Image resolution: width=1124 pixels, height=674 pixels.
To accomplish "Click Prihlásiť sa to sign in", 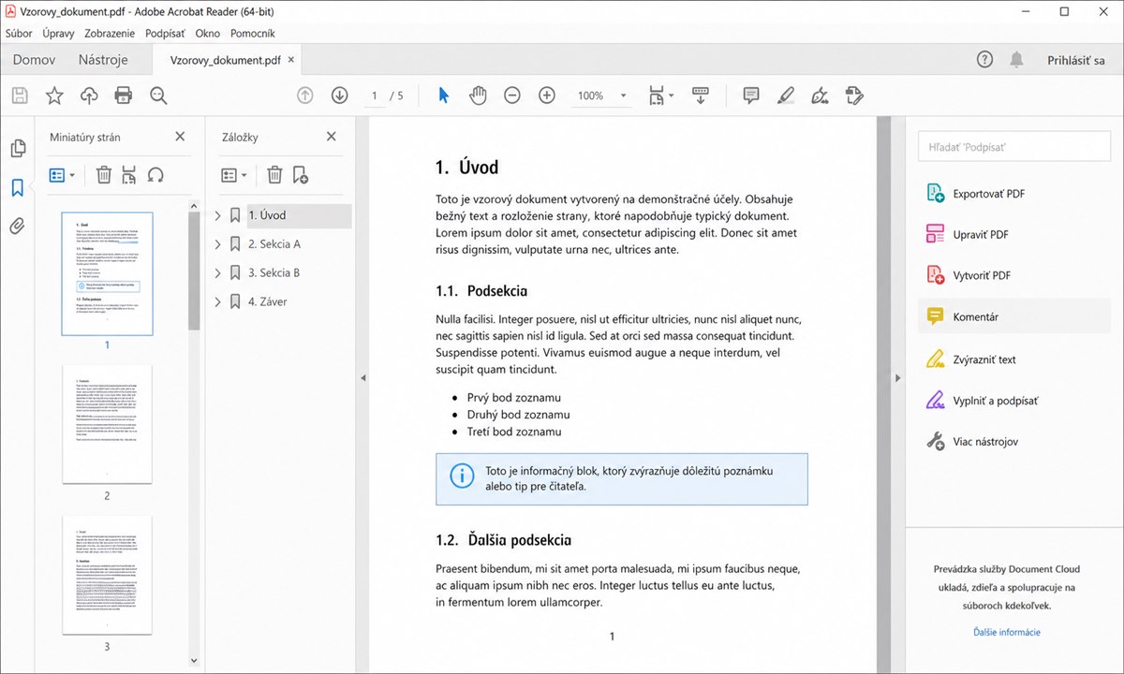I will click(1076, 60).
